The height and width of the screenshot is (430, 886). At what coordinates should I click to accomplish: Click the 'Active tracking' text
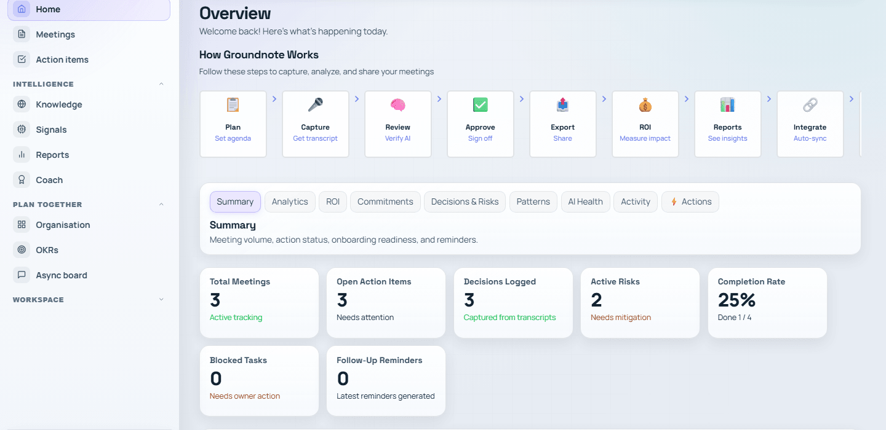tap(236, 318)
